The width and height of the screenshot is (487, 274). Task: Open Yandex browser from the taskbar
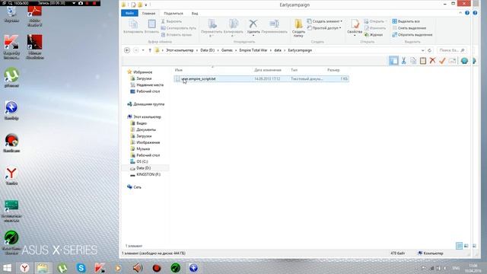click(24, 268)
